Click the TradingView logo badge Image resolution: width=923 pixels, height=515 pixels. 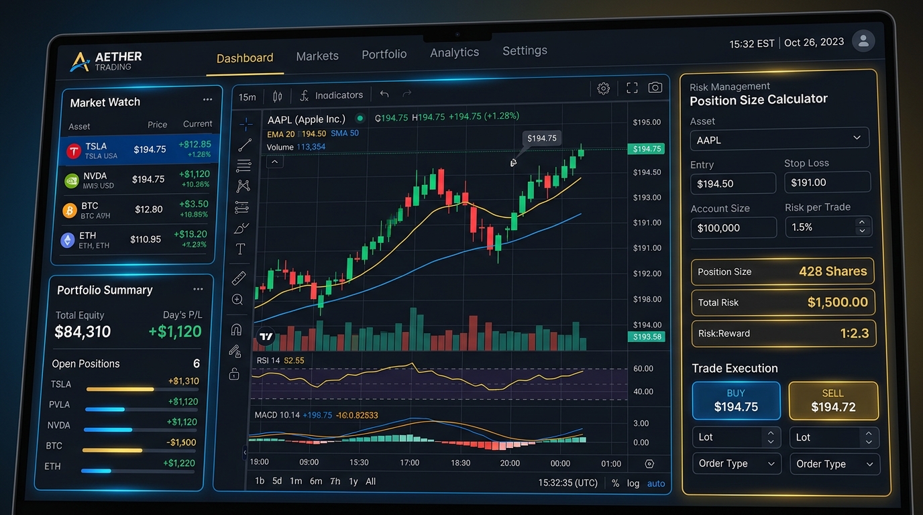pyautogui.click(x=266, y=337)
